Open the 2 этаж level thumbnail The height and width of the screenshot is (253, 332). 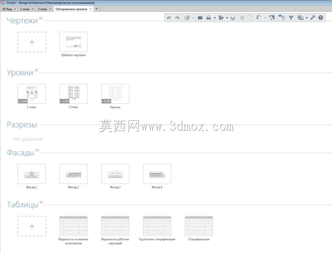coord(73,94)
